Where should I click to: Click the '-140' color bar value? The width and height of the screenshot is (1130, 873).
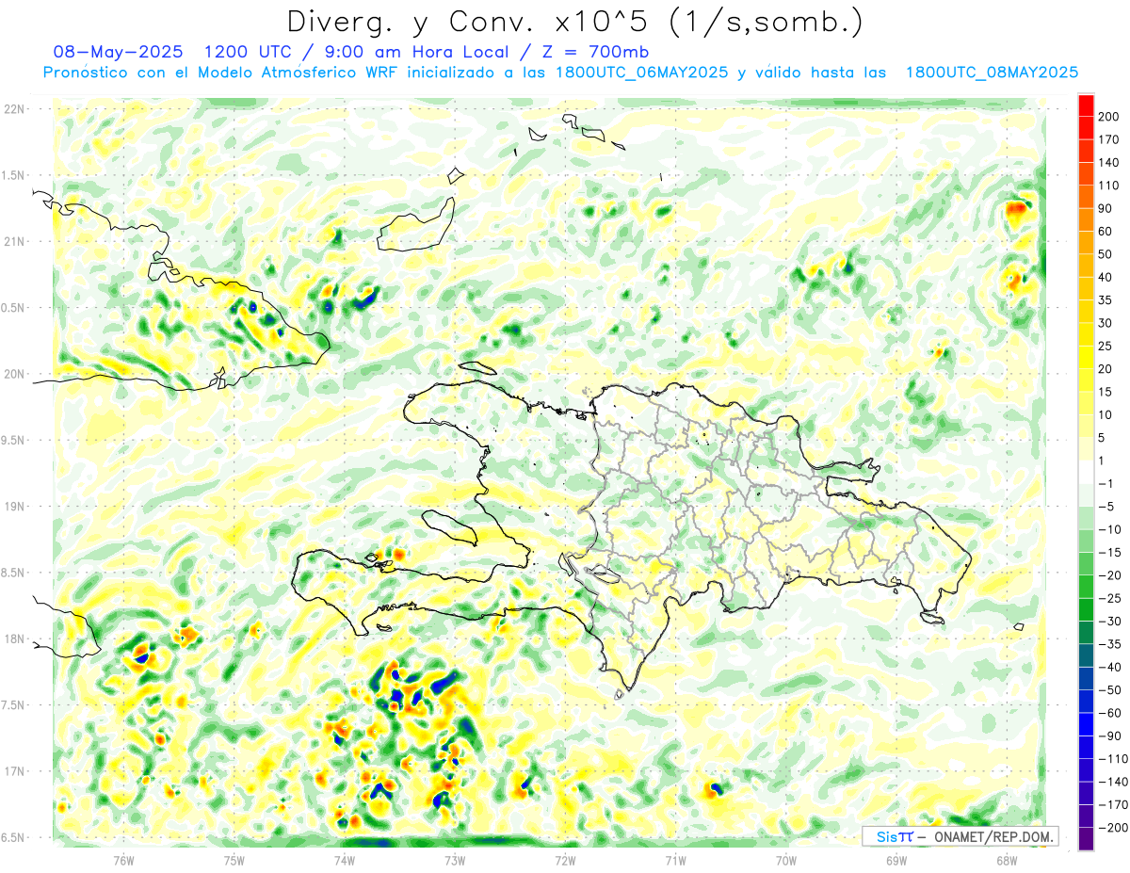coord(1112,782)
